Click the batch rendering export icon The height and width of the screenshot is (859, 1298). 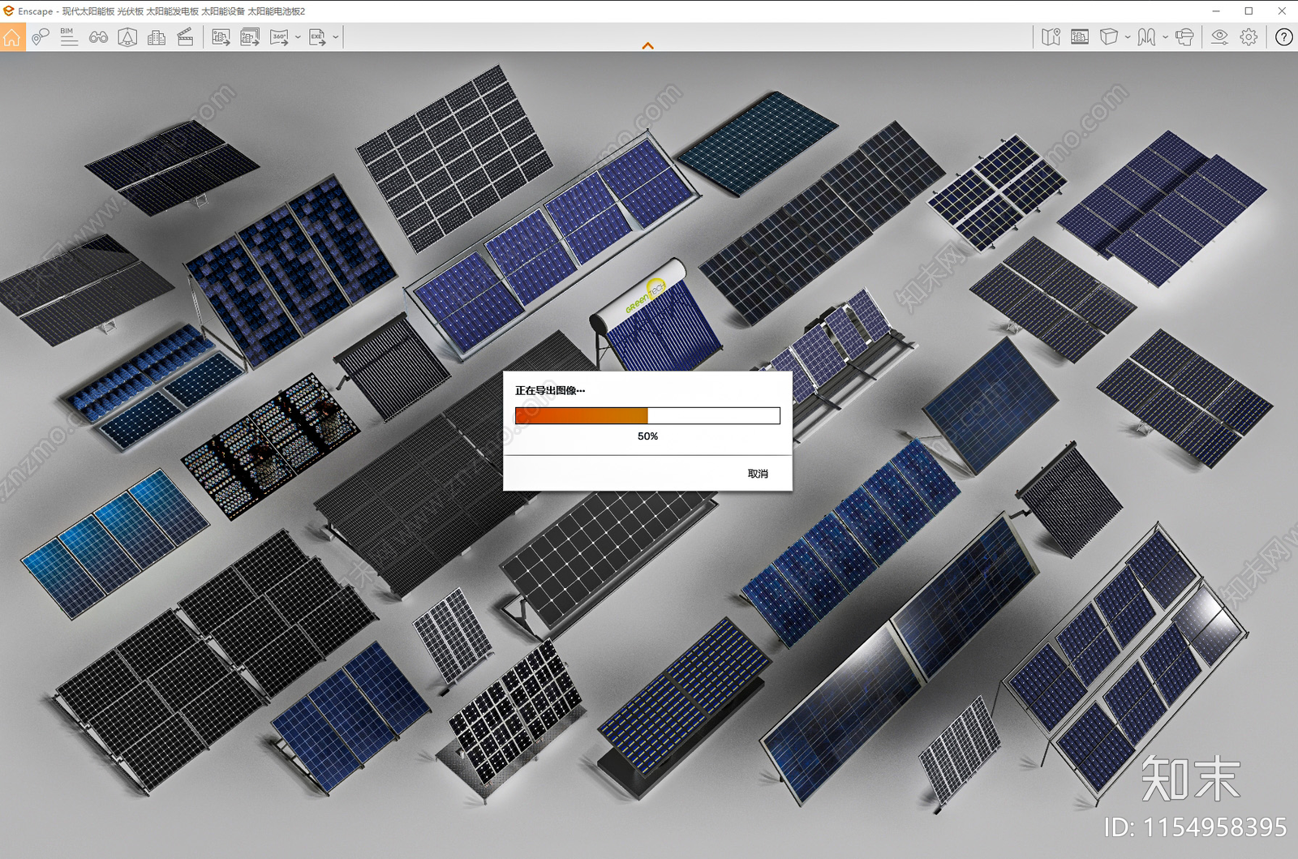pyautogui.click(x=250, y=37)
